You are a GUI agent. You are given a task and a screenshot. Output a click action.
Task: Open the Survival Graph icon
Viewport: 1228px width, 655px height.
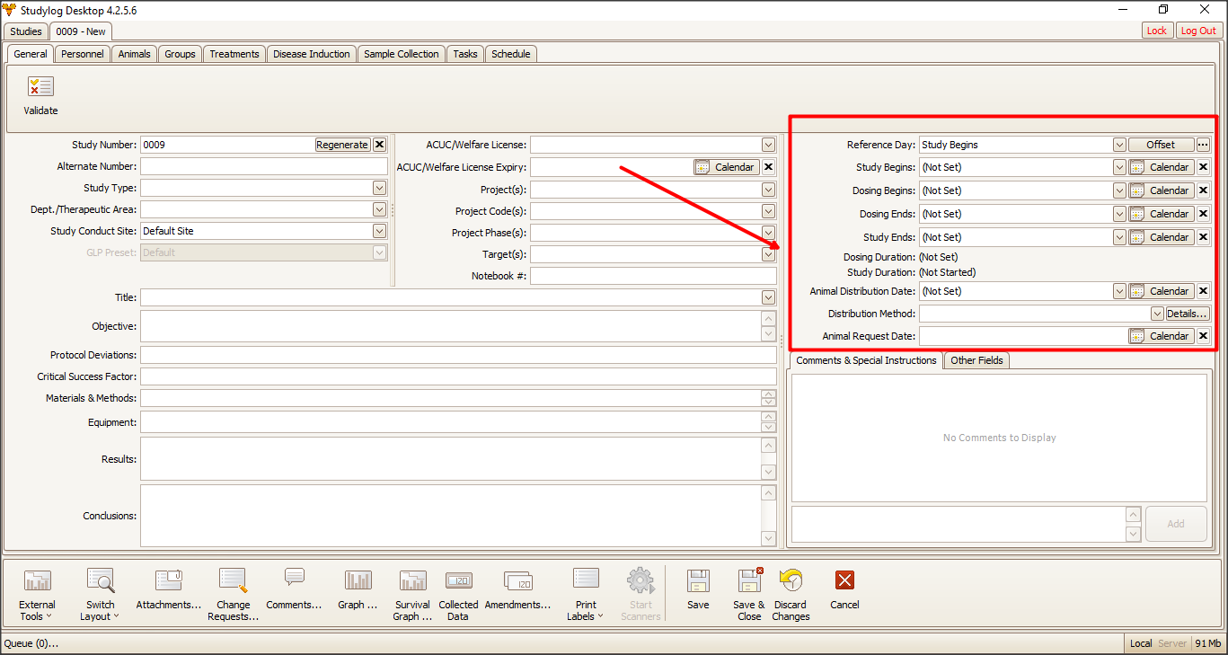(413, 580)
